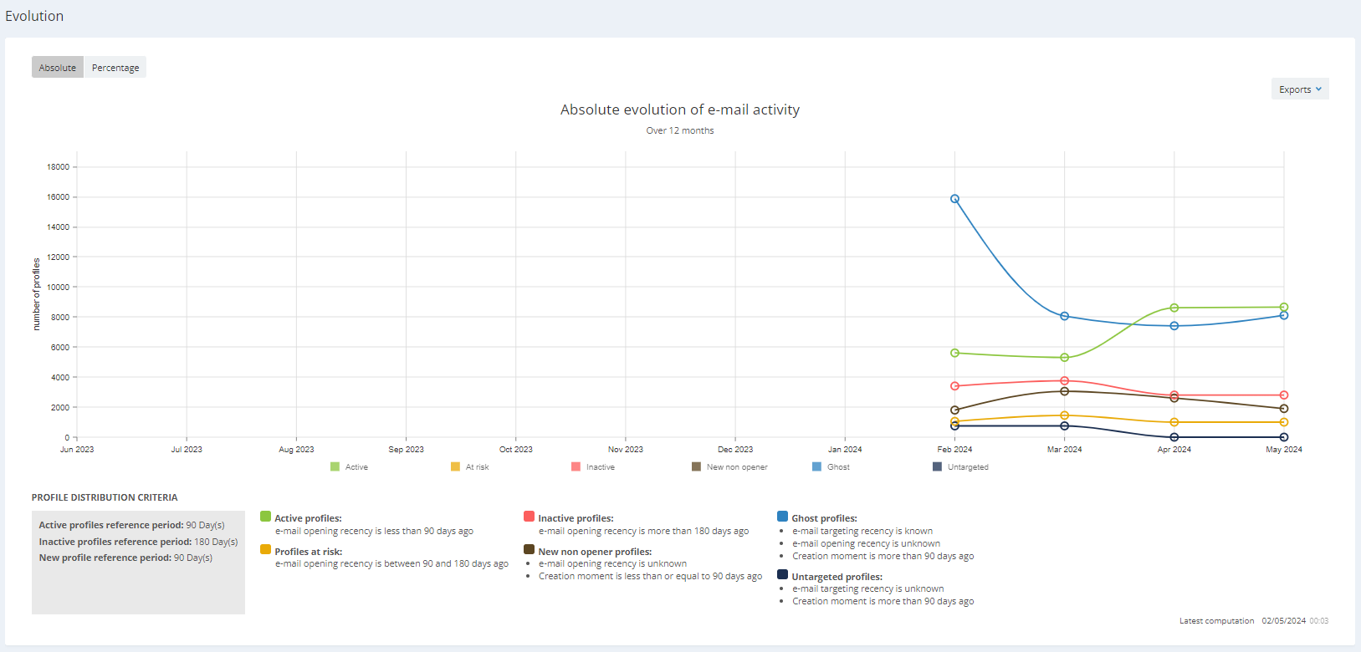Toggle the Ghost series in legend
Screen dimensions: 1361x652
tap(831, 467)
